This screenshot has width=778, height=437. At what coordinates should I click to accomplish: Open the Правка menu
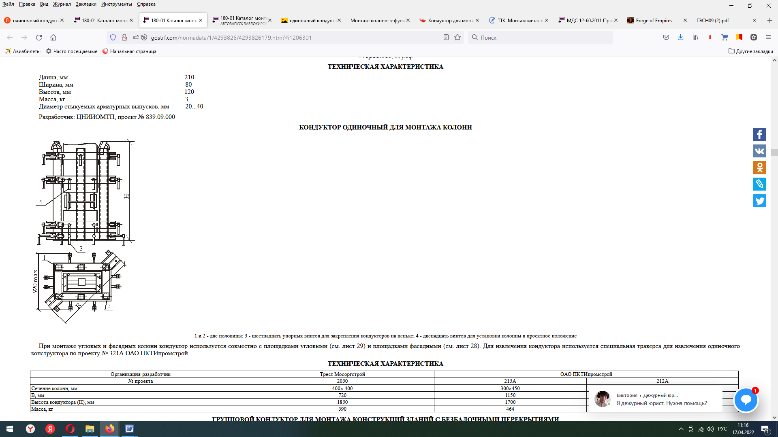pyautogui.click(x=27, y=4)
